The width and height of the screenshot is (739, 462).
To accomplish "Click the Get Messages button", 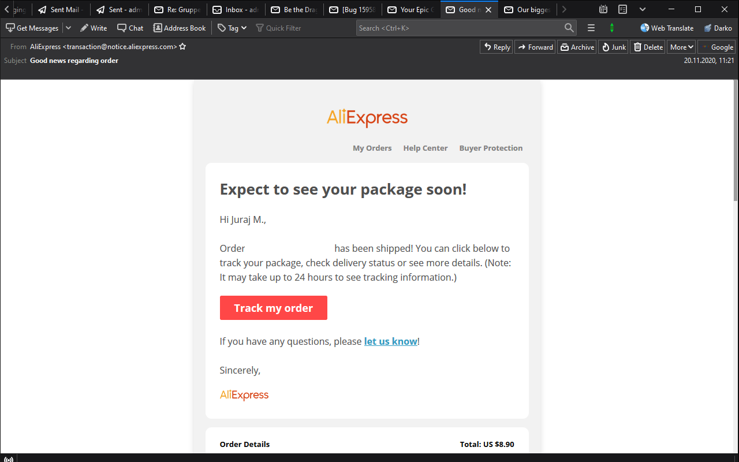I will (32, 28).
